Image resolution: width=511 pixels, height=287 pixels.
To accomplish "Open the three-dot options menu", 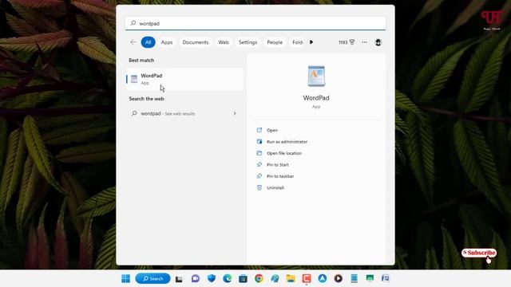I will click(x=364, y=42).
